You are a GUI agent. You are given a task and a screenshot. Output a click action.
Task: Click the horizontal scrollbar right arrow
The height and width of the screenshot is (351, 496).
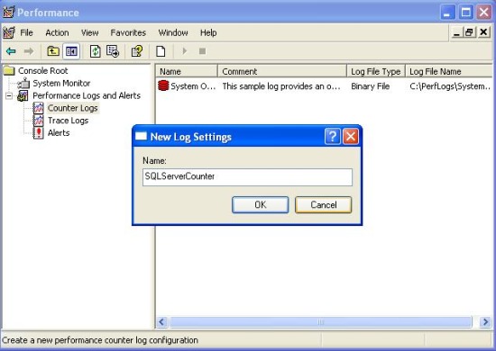coord(485,322)
